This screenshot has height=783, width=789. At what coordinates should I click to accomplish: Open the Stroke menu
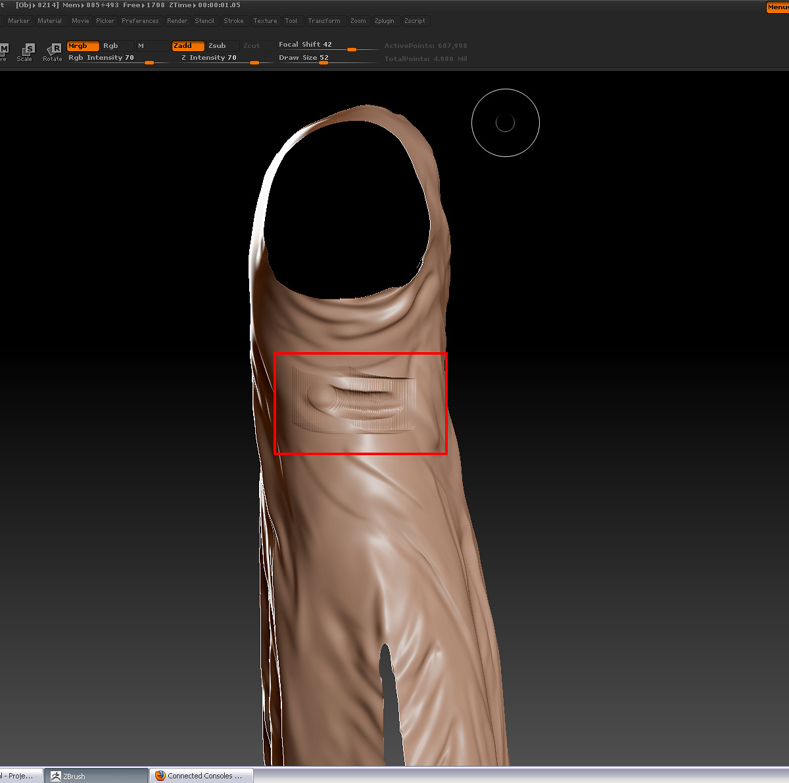tap(233, 21)
